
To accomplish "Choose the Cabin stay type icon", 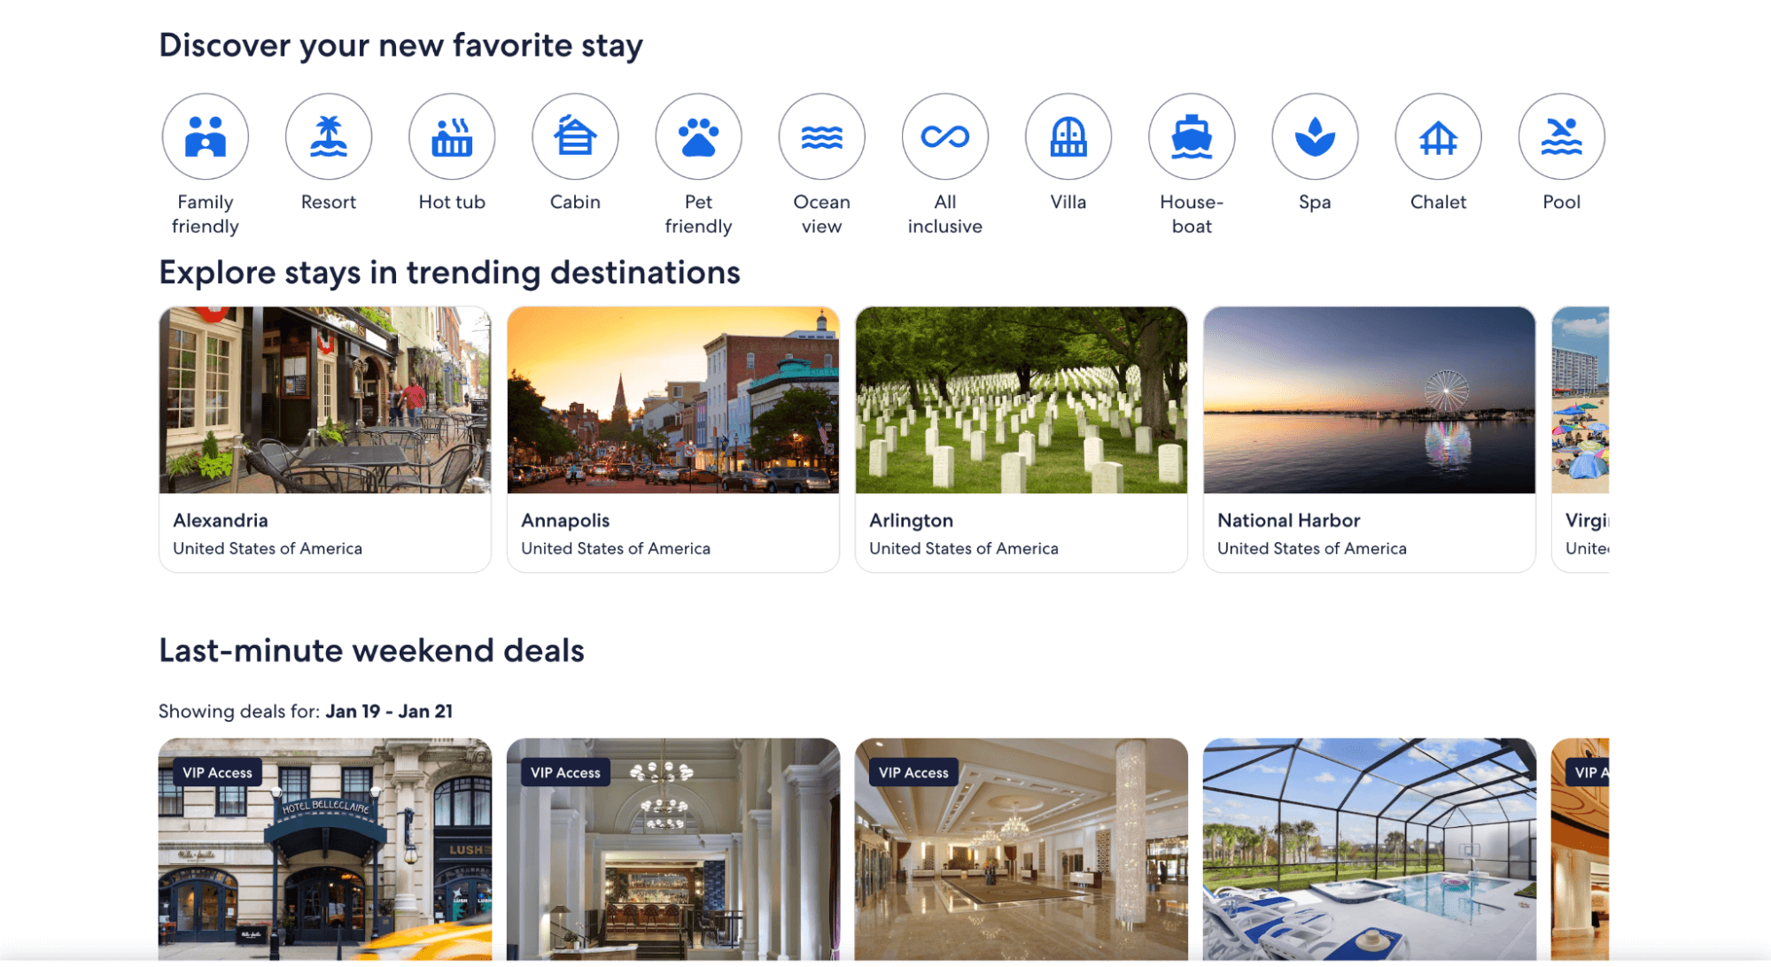I will coord(574,135).
